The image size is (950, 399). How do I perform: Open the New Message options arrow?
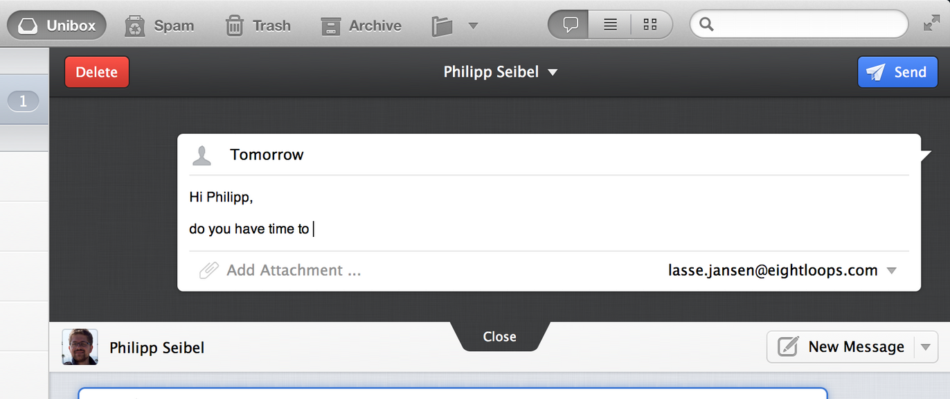click(x=926, y=347)
